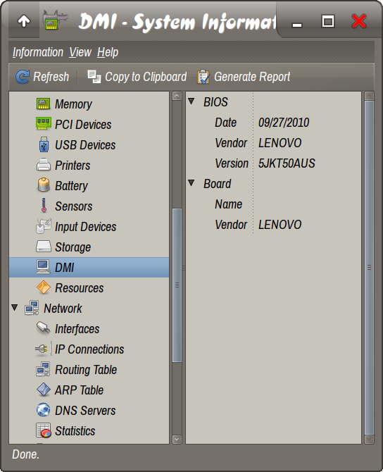Select the DNS Servers label
This screenshot has height=472, width=383.
[85, 411]
